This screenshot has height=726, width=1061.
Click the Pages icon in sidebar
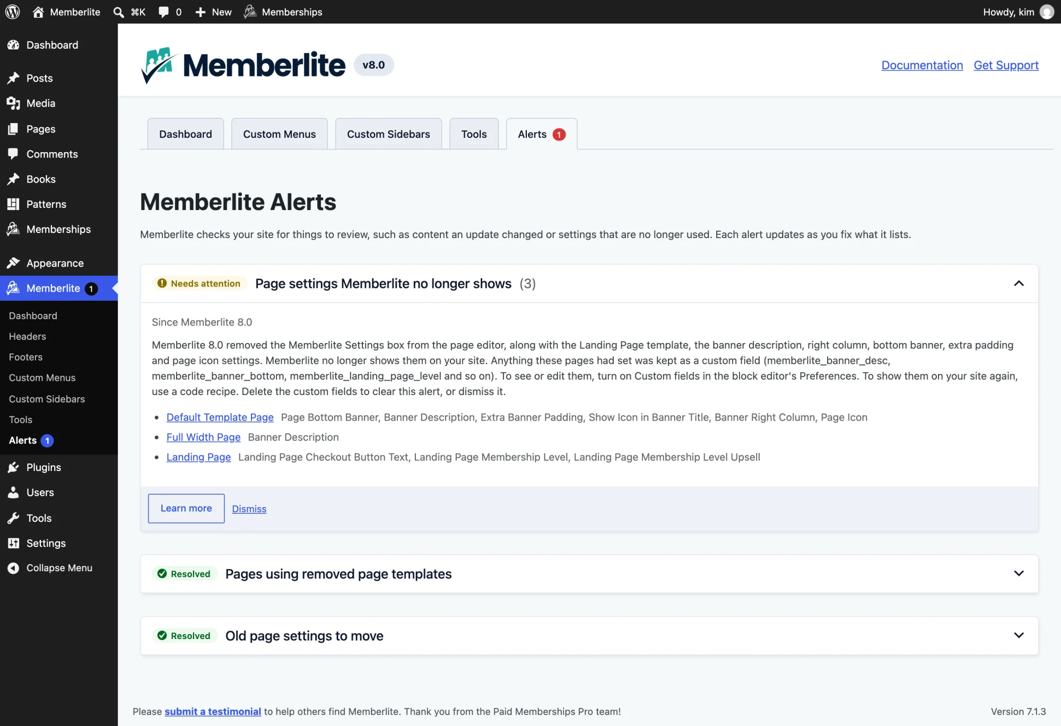click(x=13, y=129)
